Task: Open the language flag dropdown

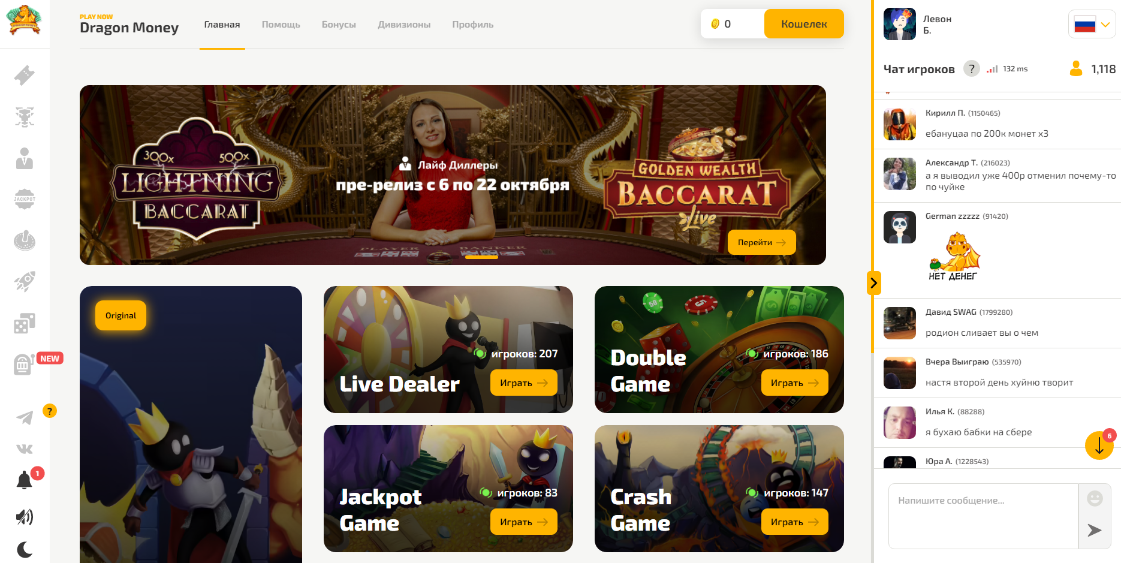Action: (x=1092, y=25)
